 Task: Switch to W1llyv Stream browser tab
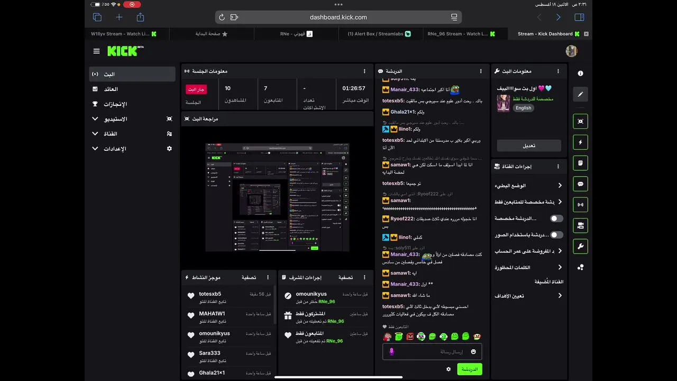127,34
